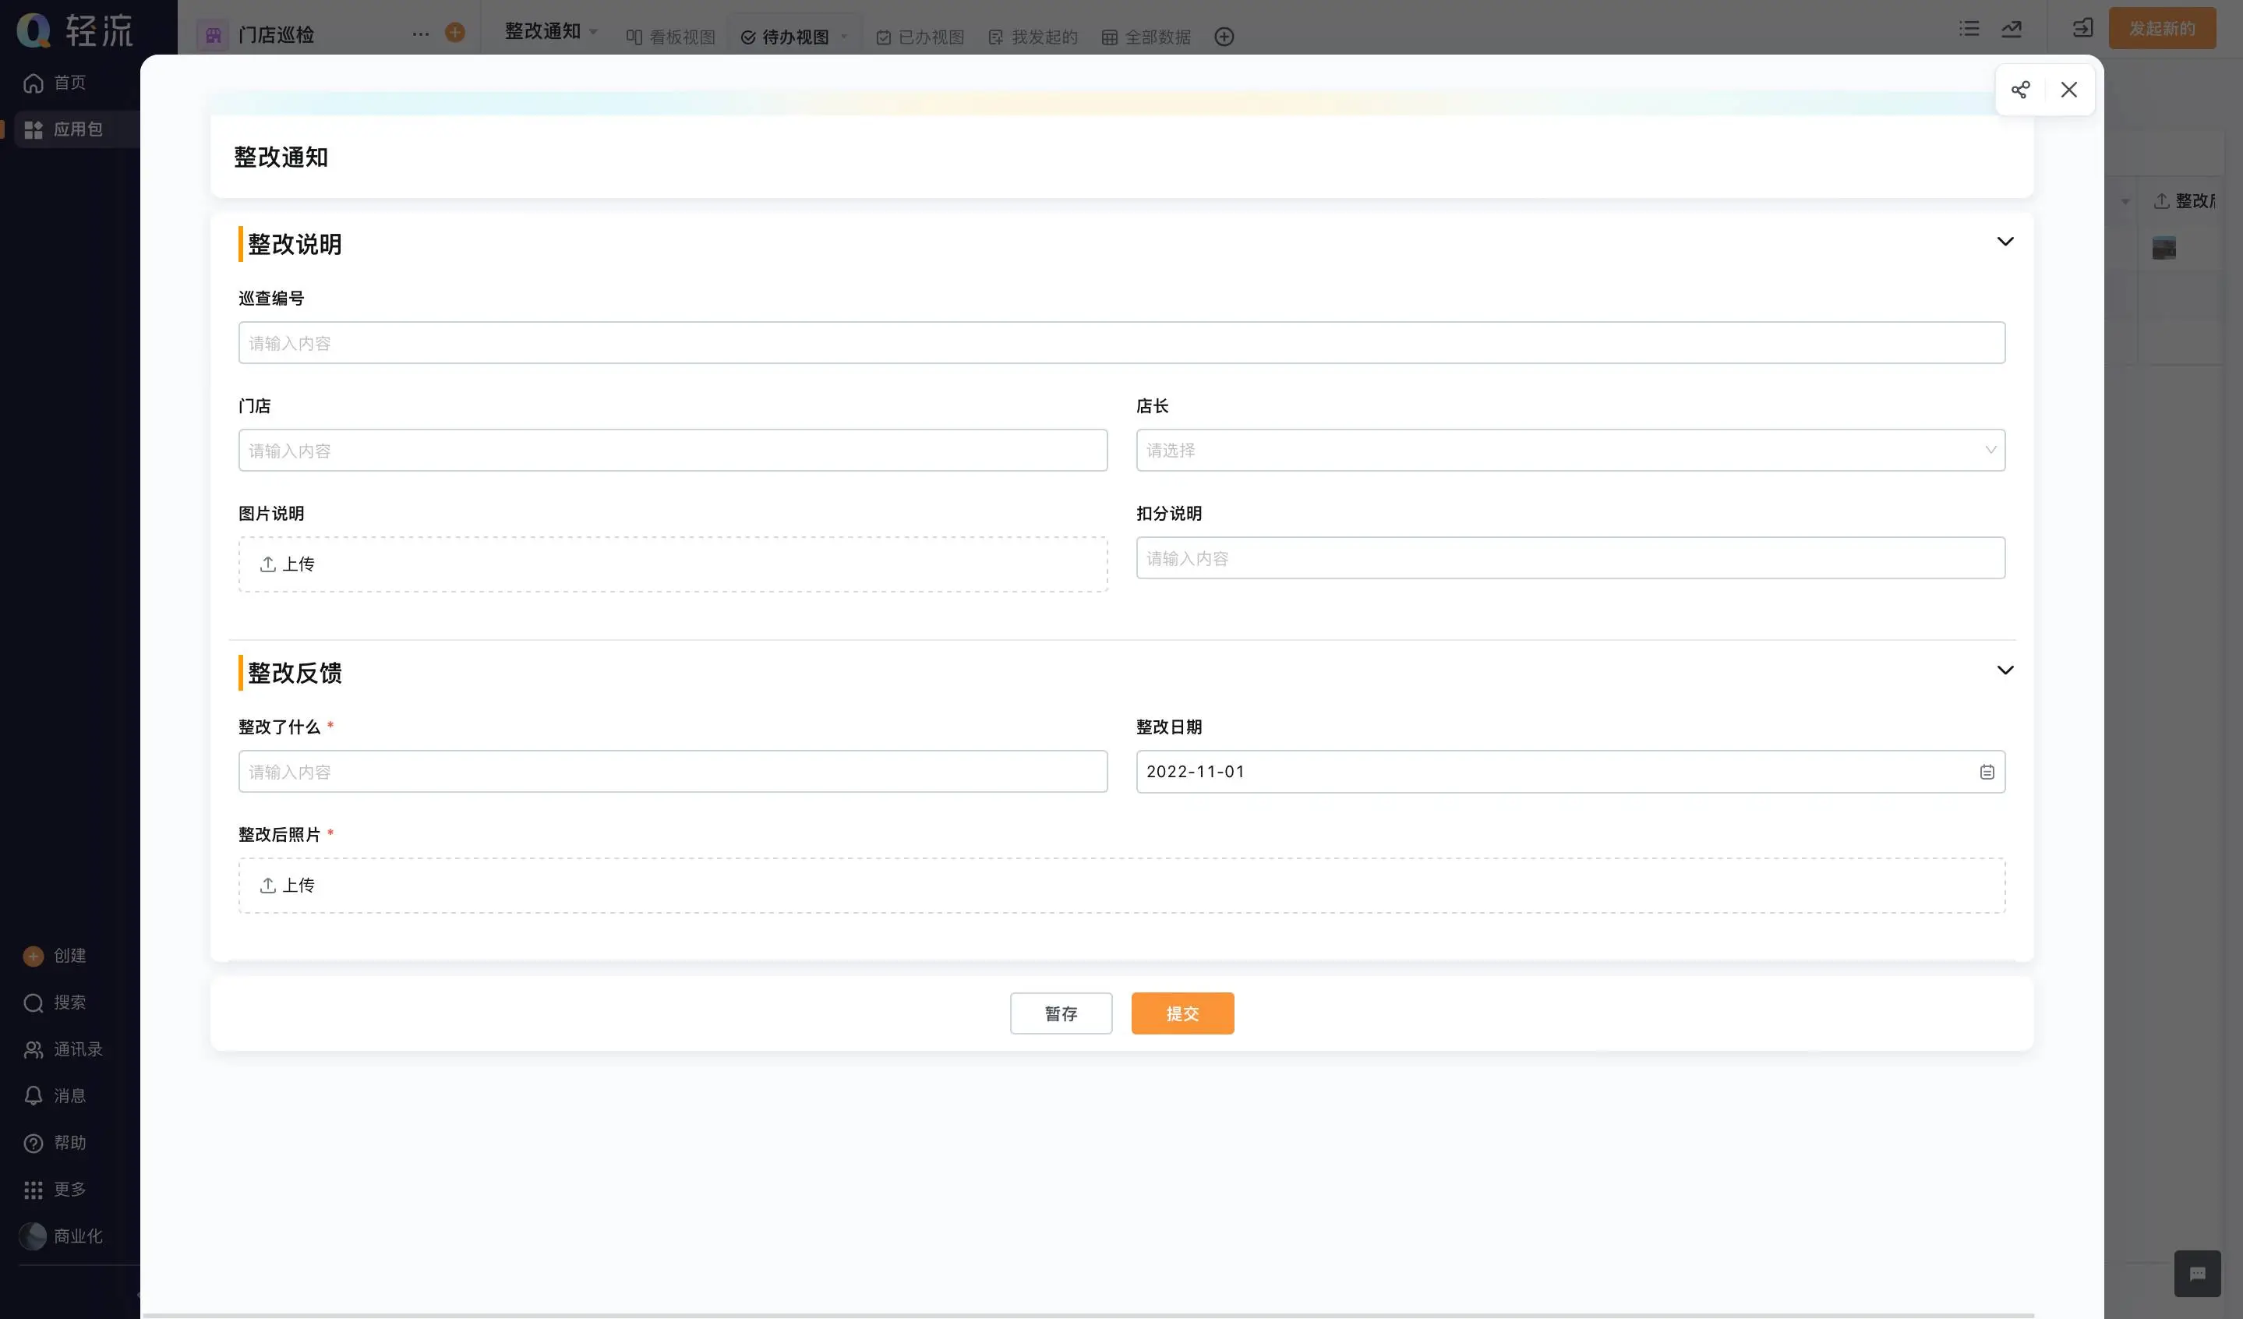Image resolution: width=2243 pixels, height=1319 pixels.
Task: Click the 帮助 help icon in the sidebar
Action: [x=34, y=1143]
